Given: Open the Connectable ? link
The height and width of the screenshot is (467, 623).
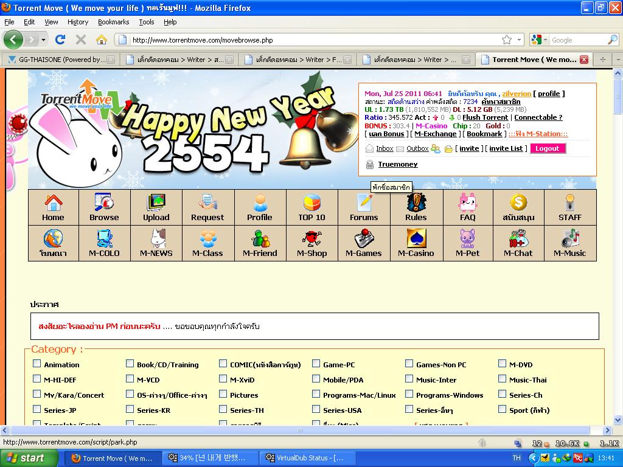Looking at the screenshot, I should pyautogui.click(x=538, y=117).
